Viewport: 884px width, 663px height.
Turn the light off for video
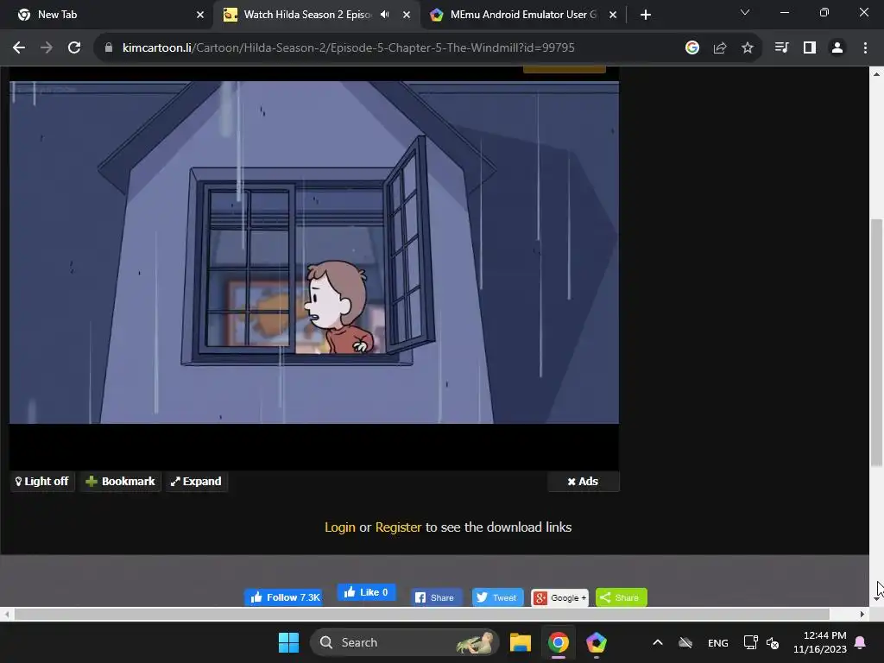point(42,482)
